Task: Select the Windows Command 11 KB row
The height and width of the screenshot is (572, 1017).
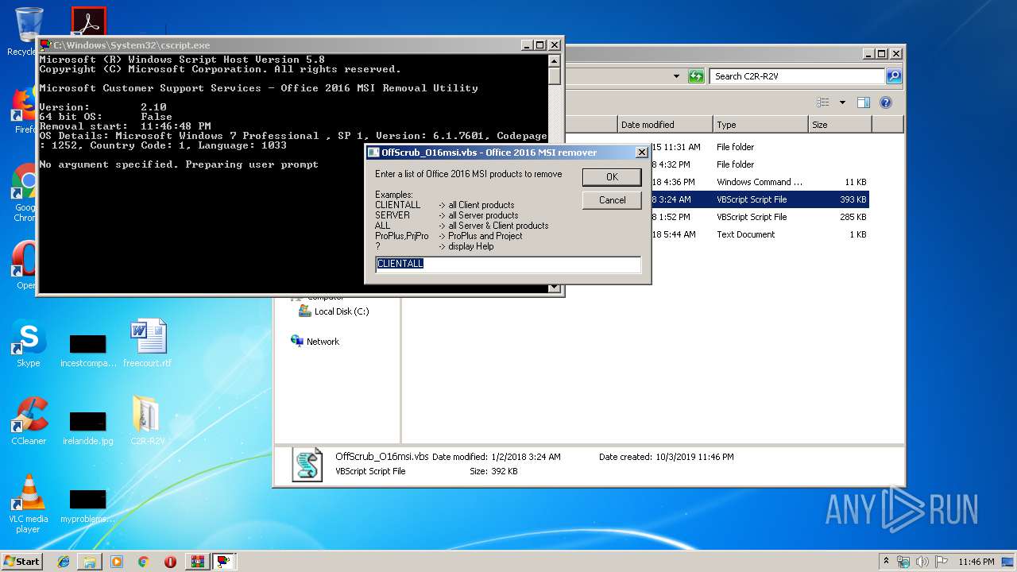Action: pyautogui.click(x=760, y=182)
